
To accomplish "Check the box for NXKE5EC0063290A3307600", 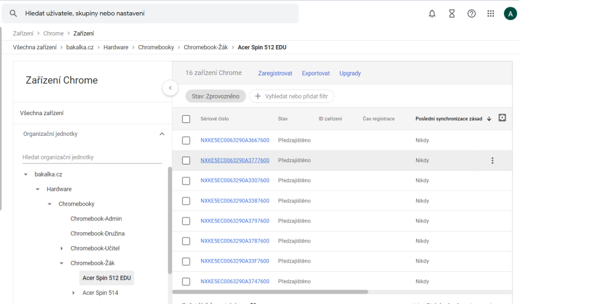I will pyautogui.click(x=186, y=181).
